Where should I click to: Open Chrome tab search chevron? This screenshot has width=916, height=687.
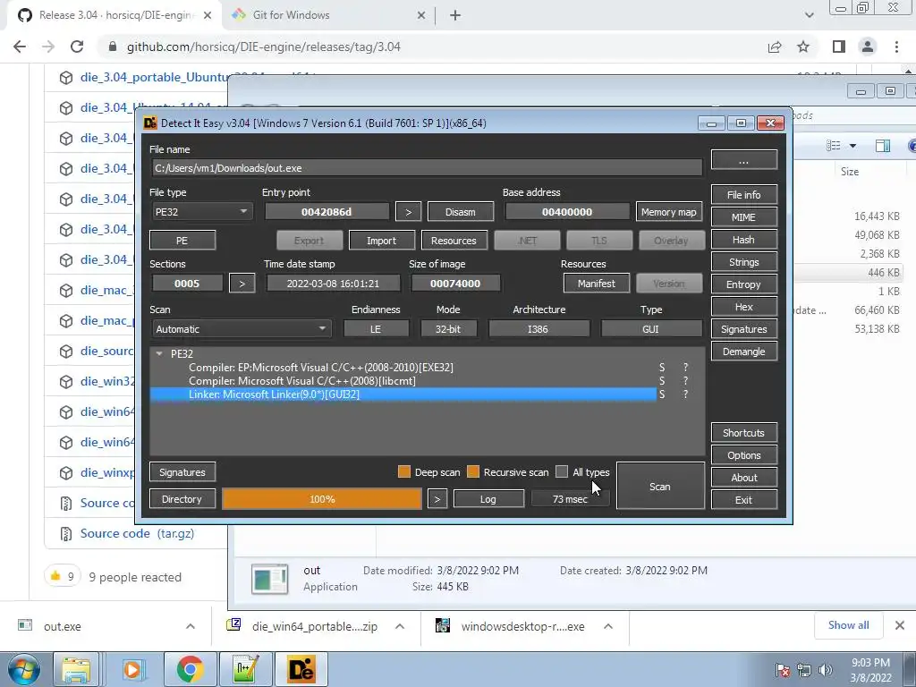(x=809, y=15)
